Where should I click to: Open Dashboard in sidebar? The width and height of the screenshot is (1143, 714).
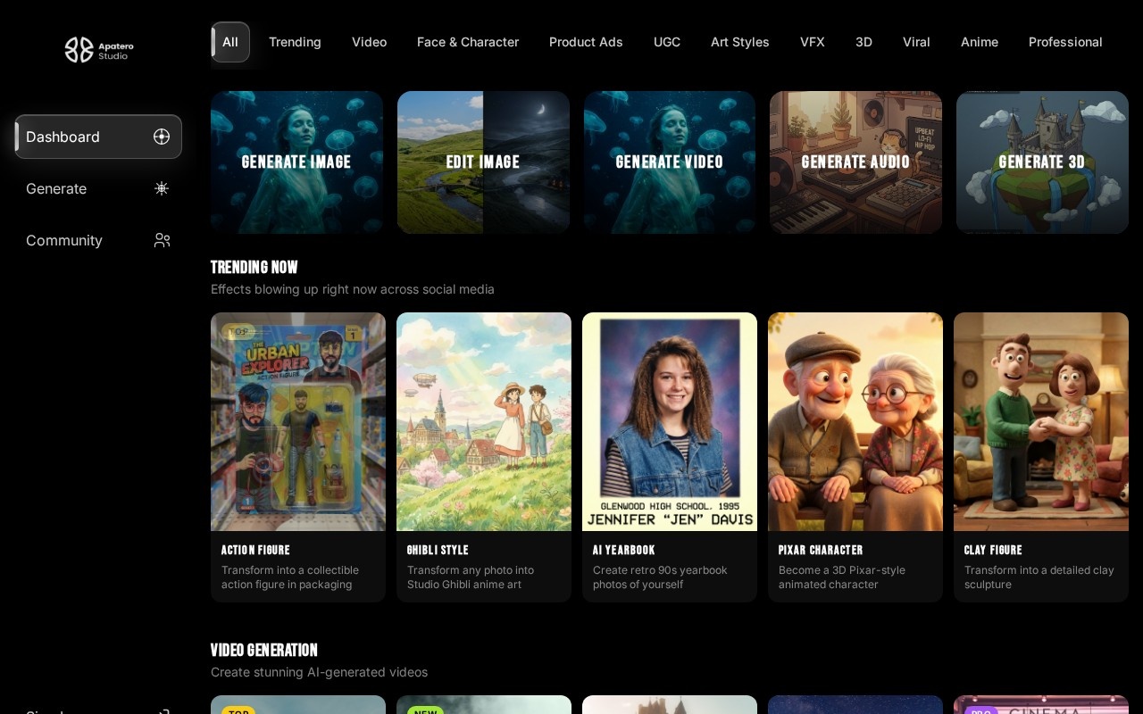point(98,137)
